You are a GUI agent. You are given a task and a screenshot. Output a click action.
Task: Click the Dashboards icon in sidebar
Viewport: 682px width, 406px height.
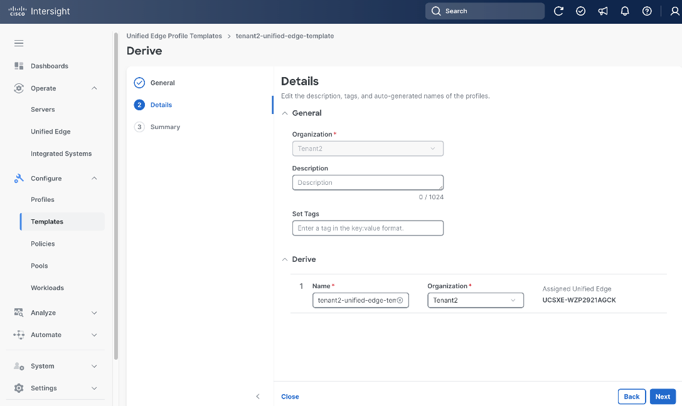19,66
